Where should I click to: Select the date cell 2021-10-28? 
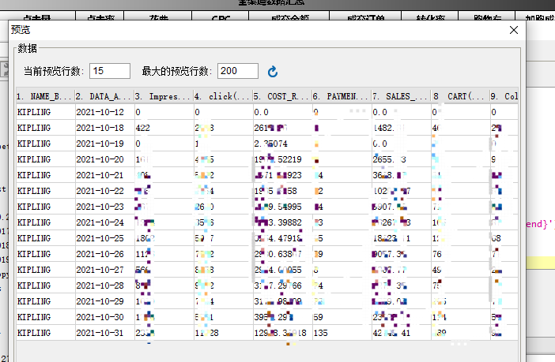(x=105, y=285)
